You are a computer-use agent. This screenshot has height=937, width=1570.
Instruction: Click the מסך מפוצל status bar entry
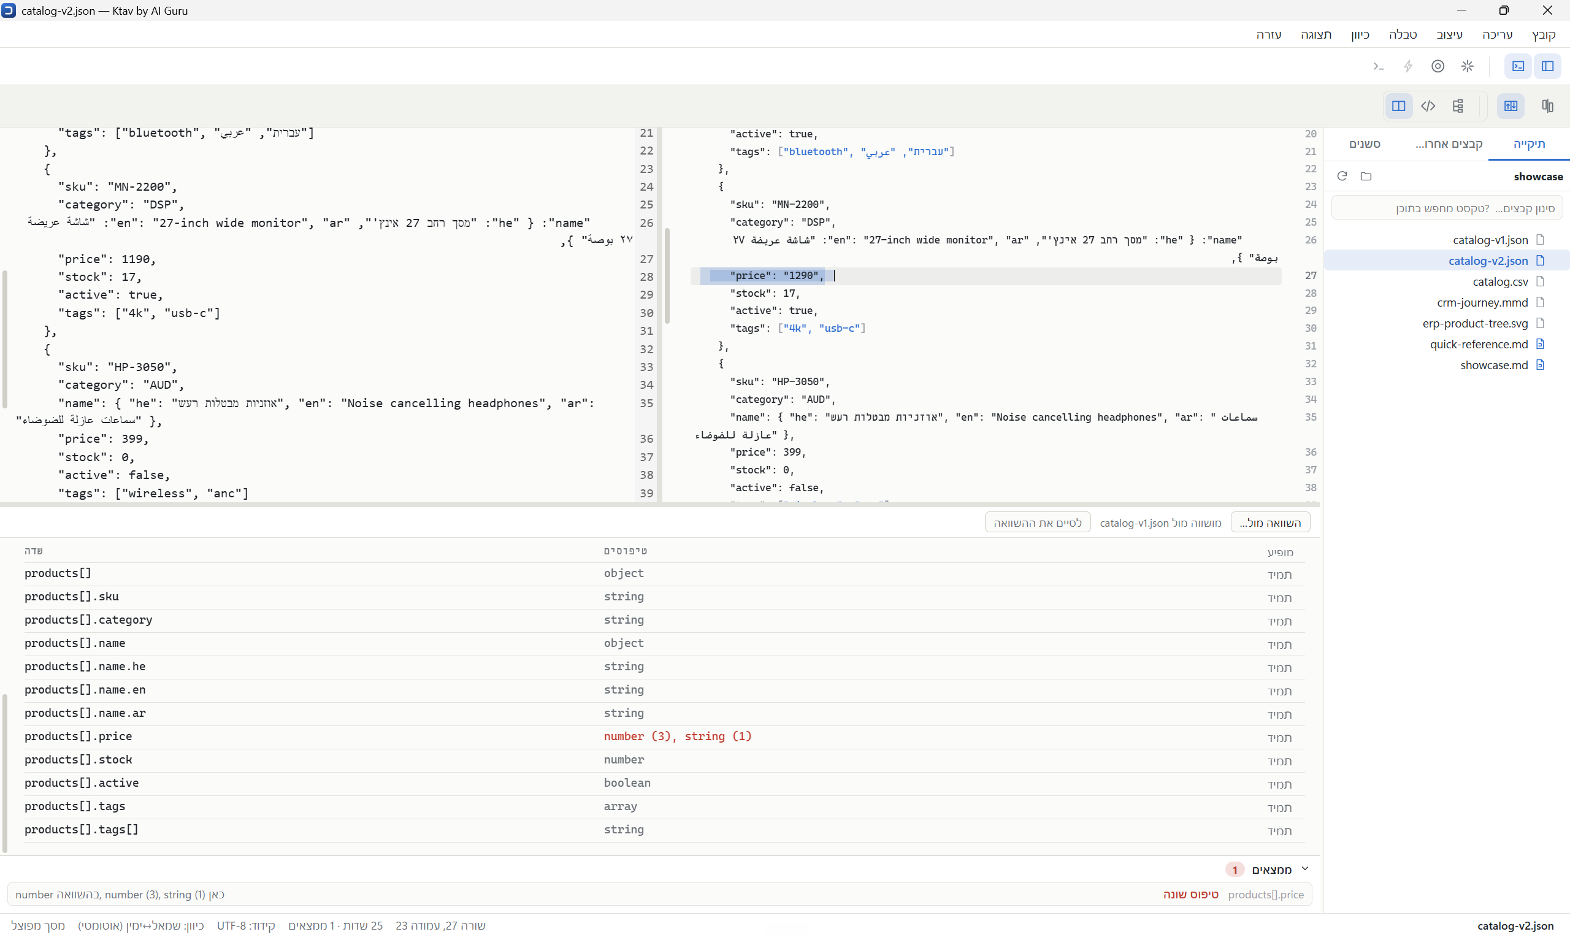tap(38, 925)
